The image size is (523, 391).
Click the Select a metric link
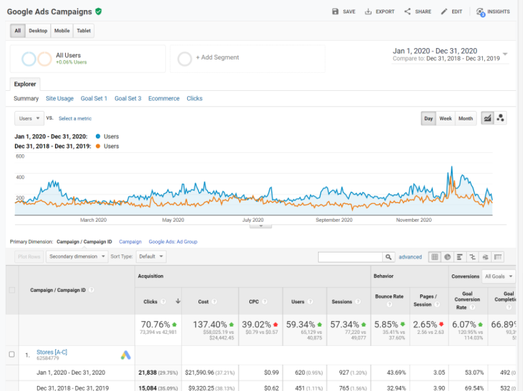(75, 118)
